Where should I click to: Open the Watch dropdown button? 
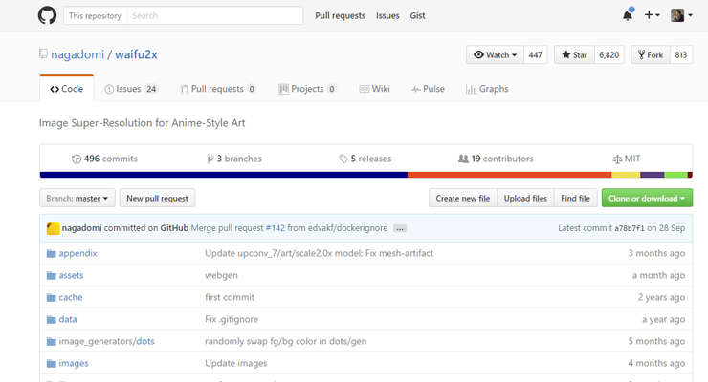(495, 54)
